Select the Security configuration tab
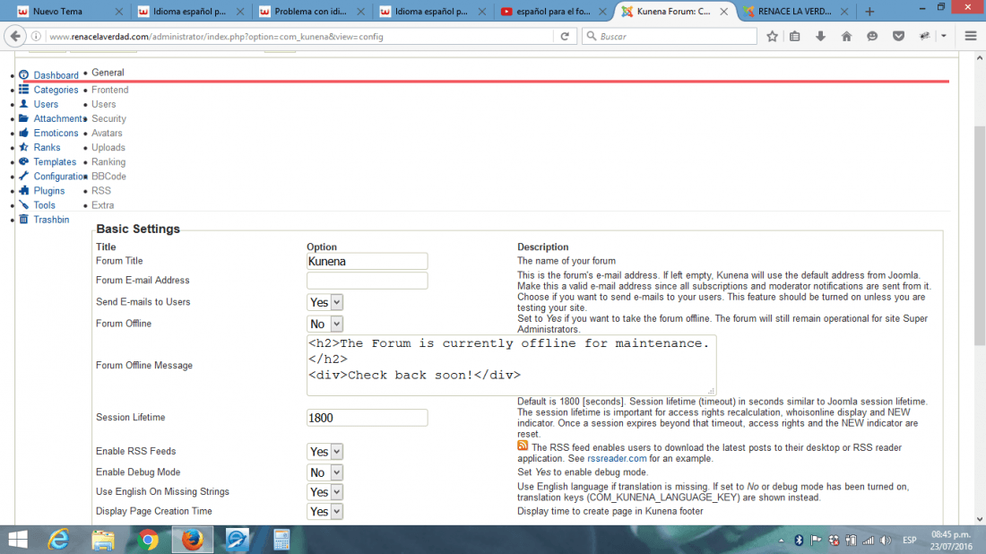This screenshot has width=986, height=554. (108, 118)
